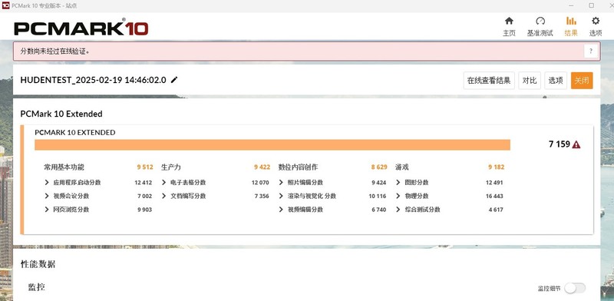Toggle the 监控细节 switch

(x=575, y=288)
